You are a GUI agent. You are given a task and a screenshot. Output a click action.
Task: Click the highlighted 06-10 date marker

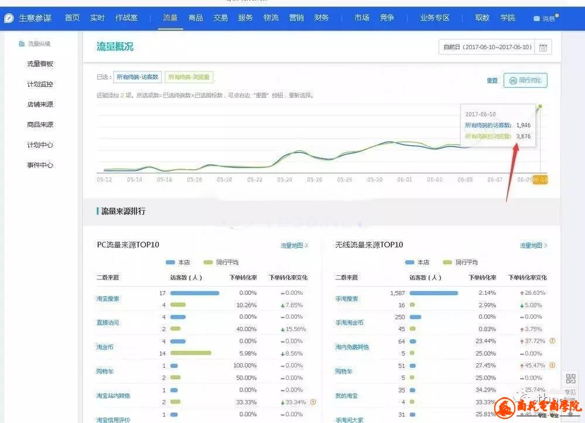[x=540, y=180]
